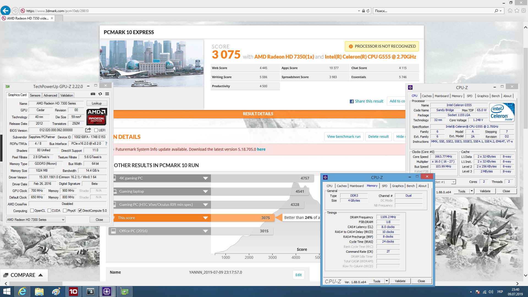The height and width of the screenshot is (297, 528).
Task: Switch to Validation tab in GPU-Z
Action: pyautogui.click(x=67, y=95)
